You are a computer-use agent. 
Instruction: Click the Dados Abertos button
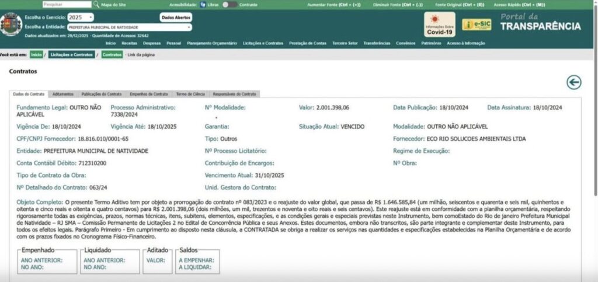175,18
